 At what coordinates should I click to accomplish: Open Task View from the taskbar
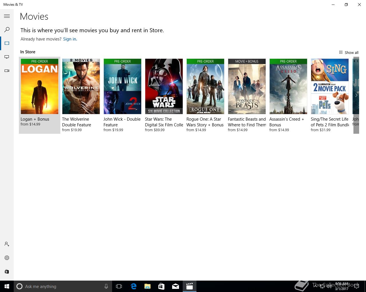(119, 286)
